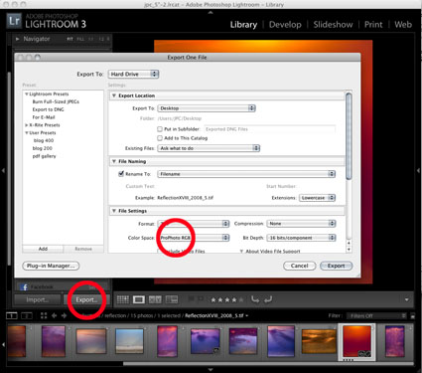Expand the Navigator panel
Screen dimensions: 422x373
point(17,39)
